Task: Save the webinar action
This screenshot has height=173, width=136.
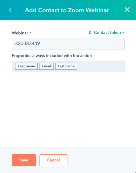Action: tap(24, 160)
